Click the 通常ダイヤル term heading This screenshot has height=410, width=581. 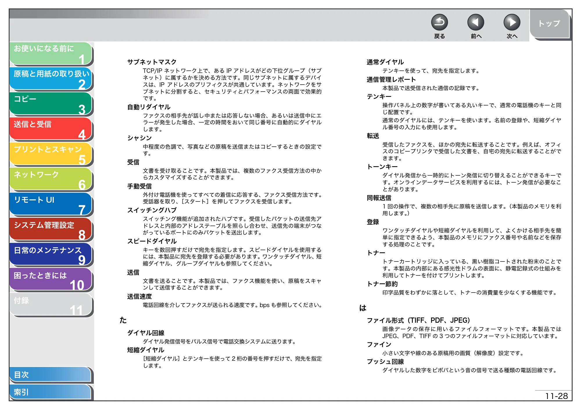(x=385, y=62)
